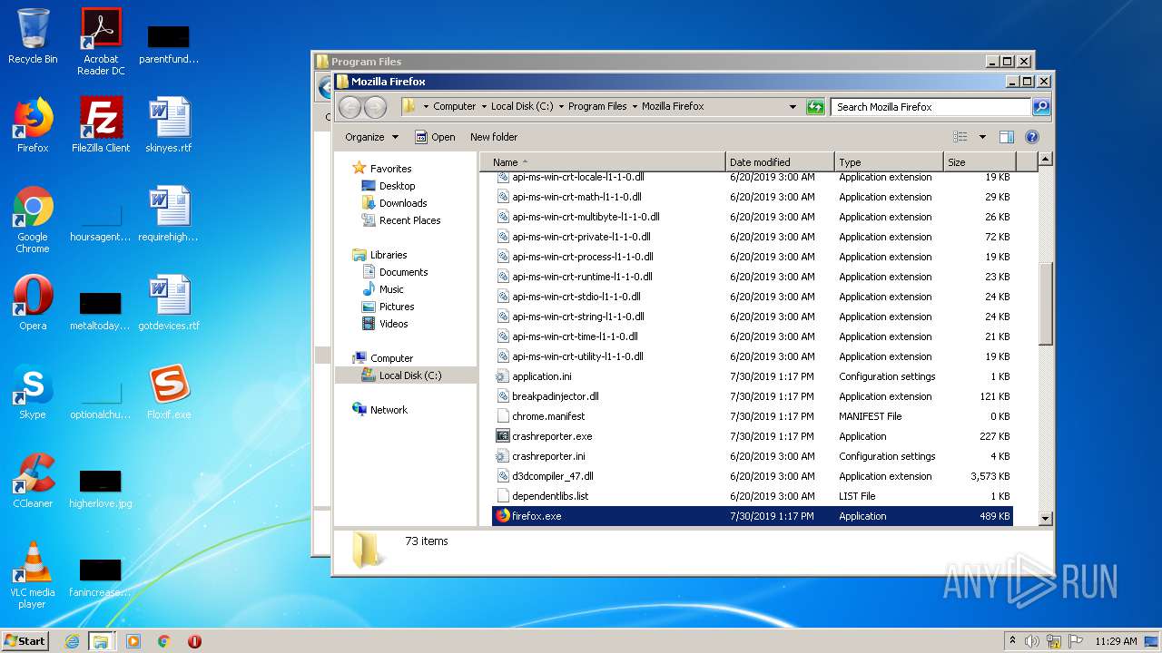1162x653 pixels.
Task: Sort files by the Size column
Action: coord(980,162)
